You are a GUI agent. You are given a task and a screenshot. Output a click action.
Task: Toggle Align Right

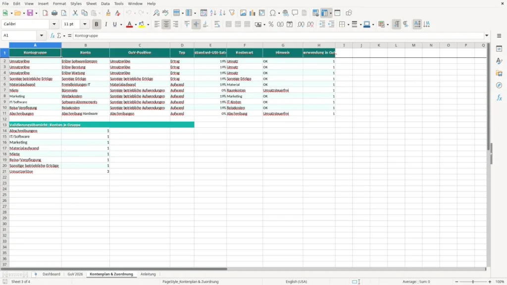tap(176, 24)
